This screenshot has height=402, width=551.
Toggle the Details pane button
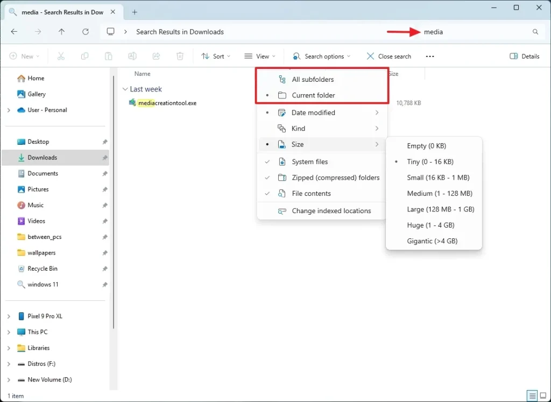524,56
